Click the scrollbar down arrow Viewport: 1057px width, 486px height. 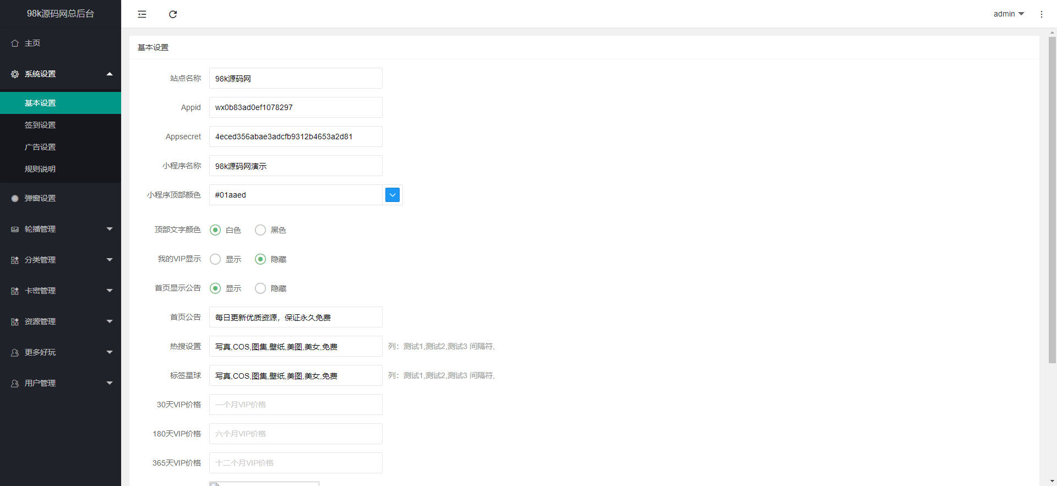(1052, 482)
